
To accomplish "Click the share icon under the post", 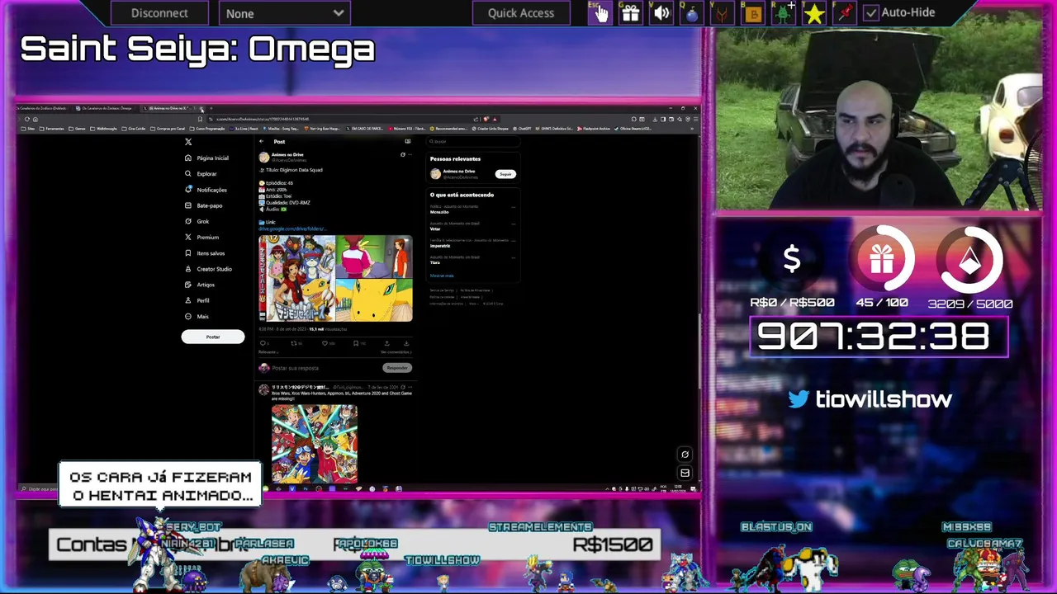I will pos(386,343).
